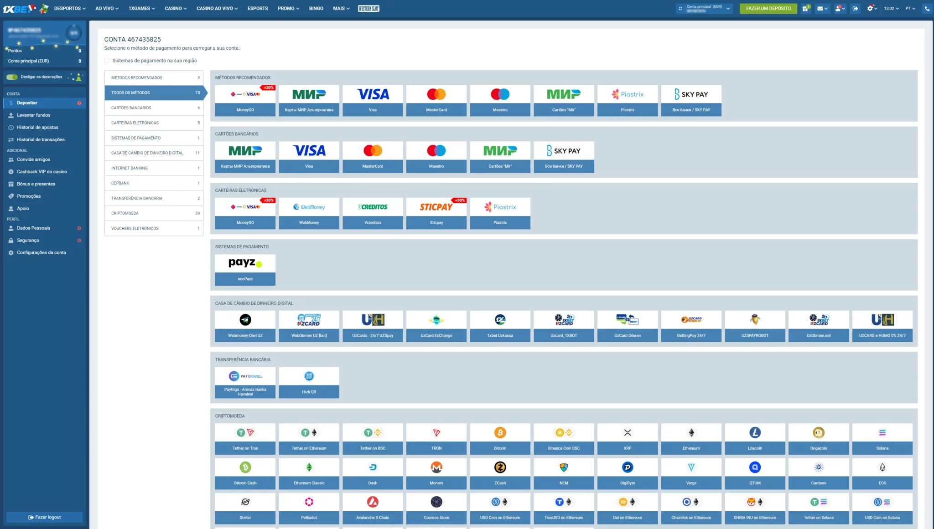Expand the Casino dropdown menu
The width and height of the screenshot is (934, 529).
176,8
